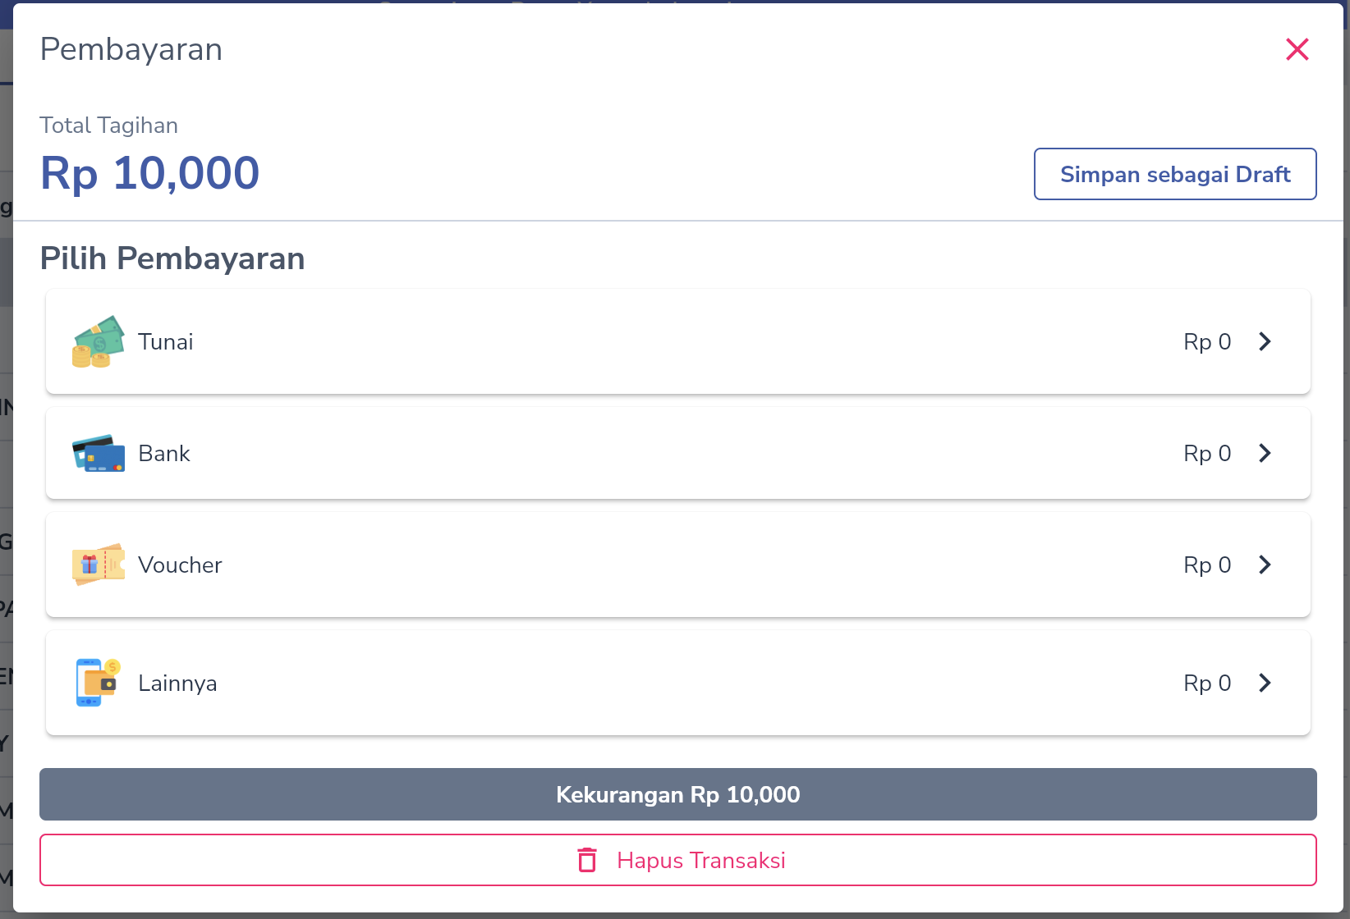Click the Rp 0 amount in Lainnya row
This screenshot has height=919, width=1350.
tap(1207, 683)
